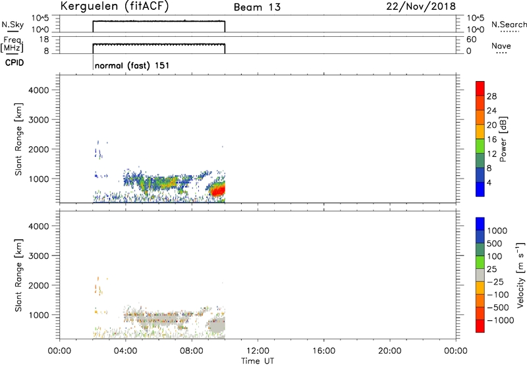Click the 'N.Sky' axis label
527x365 pixels.
[13, 25]
